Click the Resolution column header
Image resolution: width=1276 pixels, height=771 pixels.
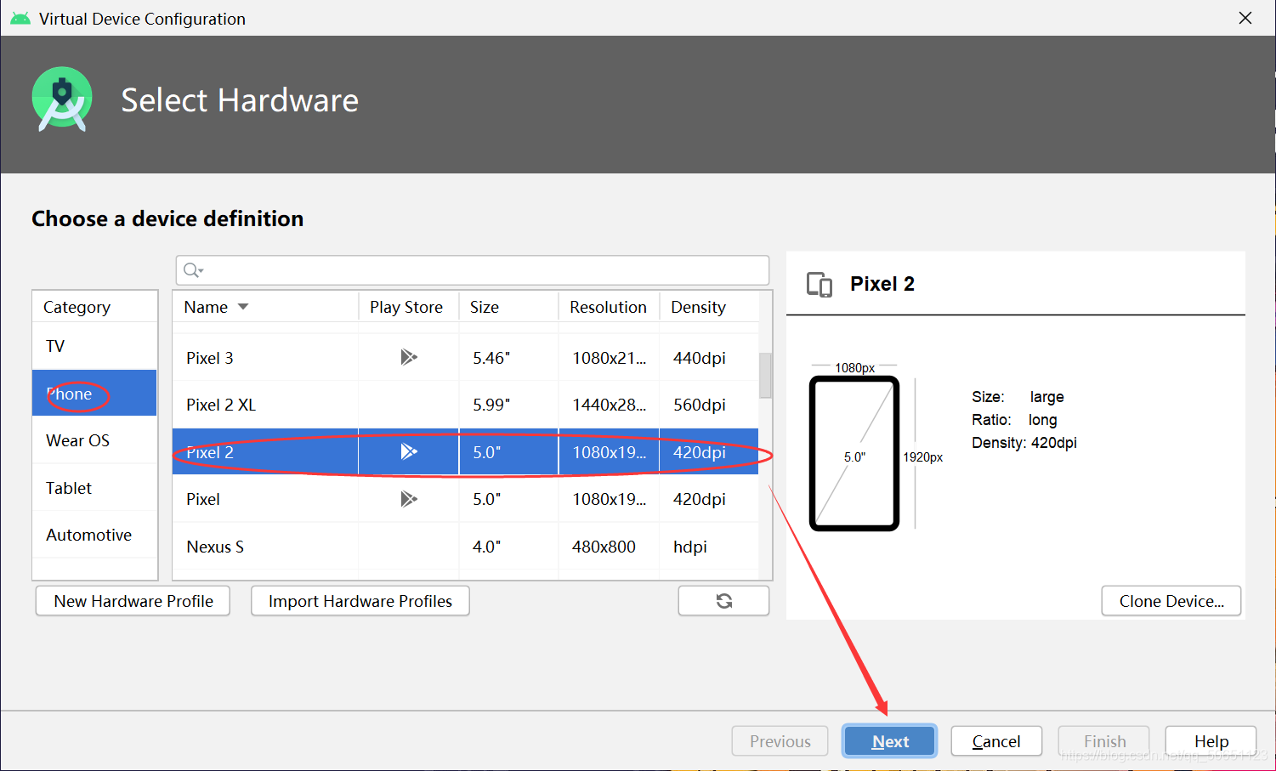(609, 307)
